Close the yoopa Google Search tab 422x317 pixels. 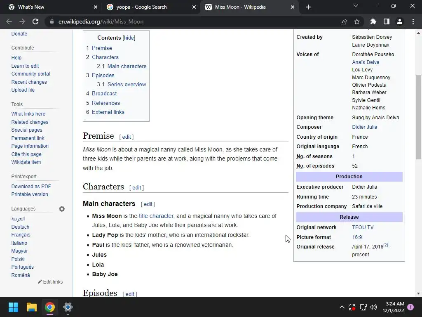coord(194,7)
